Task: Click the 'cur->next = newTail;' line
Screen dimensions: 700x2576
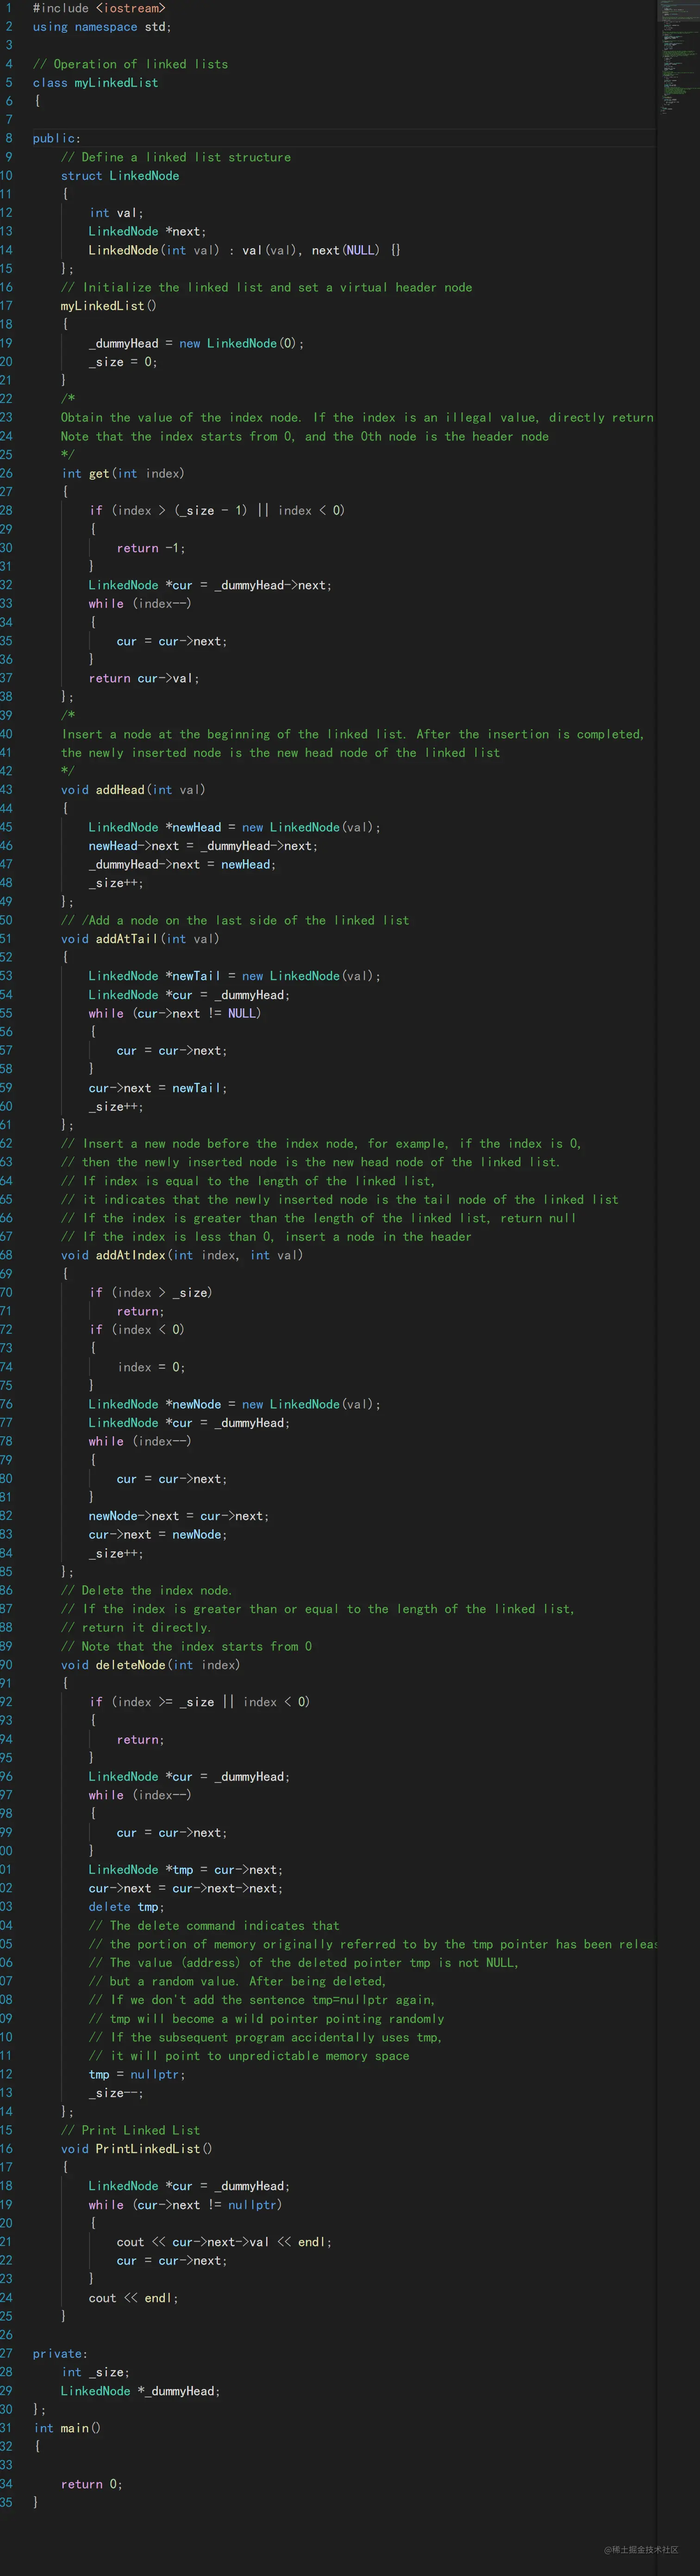Action: (x=158, y=1089)
